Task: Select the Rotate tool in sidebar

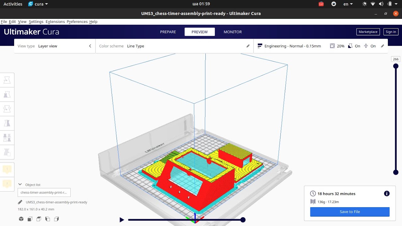Action: (x=7, y=109)
